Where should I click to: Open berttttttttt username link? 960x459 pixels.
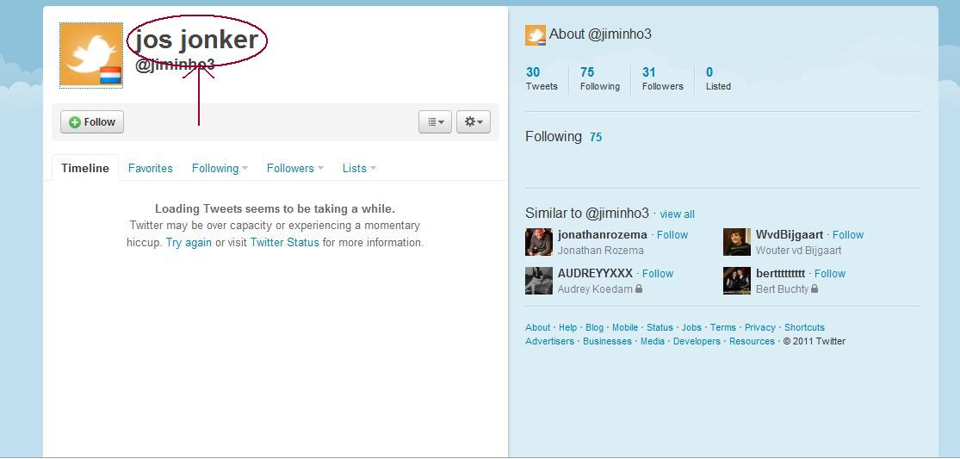click(x=781, y=274)
